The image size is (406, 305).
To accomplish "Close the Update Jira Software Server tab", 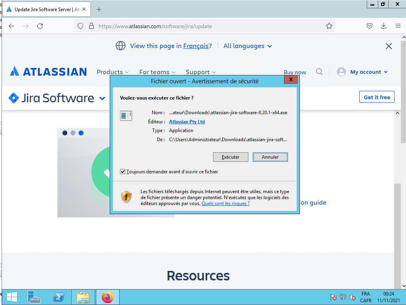I will (x=84, y=9).
